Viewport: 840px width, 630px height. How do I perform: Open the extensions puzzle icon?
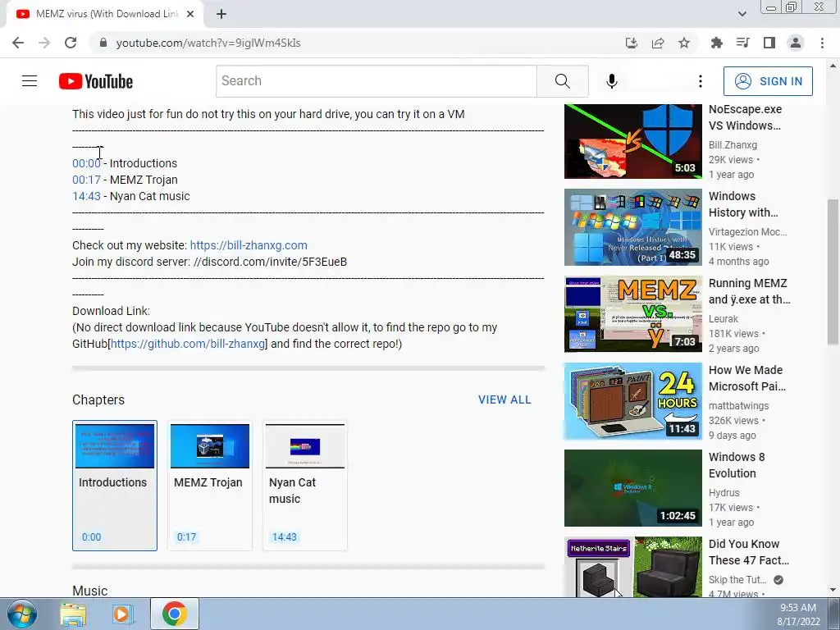click(x=716, y=43)
